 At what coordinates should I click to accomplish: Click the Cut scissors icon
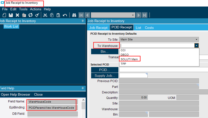click(45, 15)
